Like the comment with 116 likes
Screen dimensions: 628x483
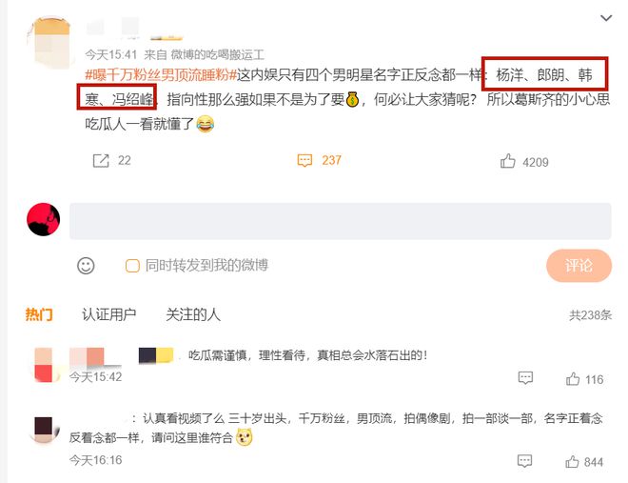click(573, 379)
